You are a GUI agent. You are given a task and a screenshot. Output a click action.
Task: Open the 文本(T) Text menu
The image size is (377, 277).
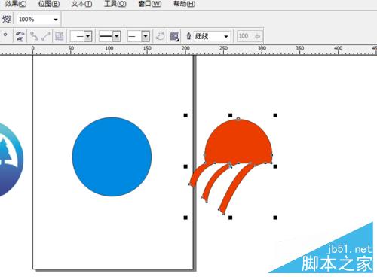coord(81,4)
